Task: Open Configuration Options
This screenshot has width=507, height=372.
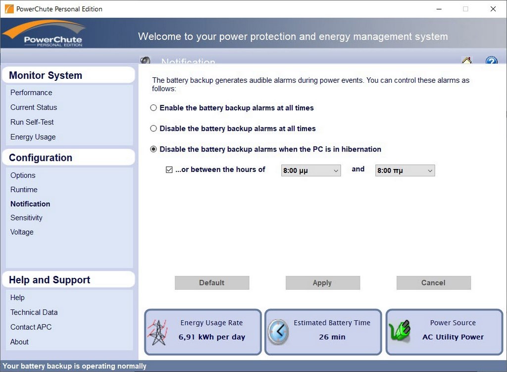Action: click(23, 175)
